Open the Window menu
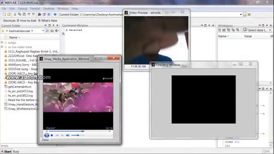274x154 pixels. click(x=63, y=9)
